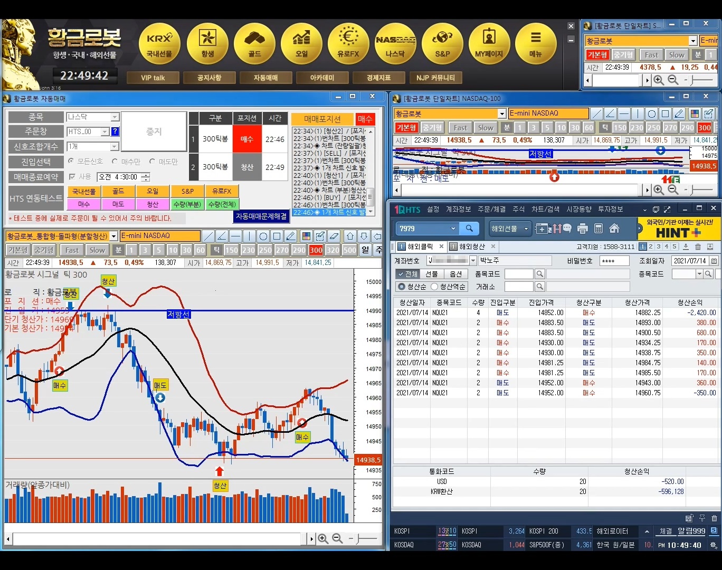This screenshot has width=722, height=570.
Task: Expand the 7979 screen number dropdown
Action: [x=453, y=229]
